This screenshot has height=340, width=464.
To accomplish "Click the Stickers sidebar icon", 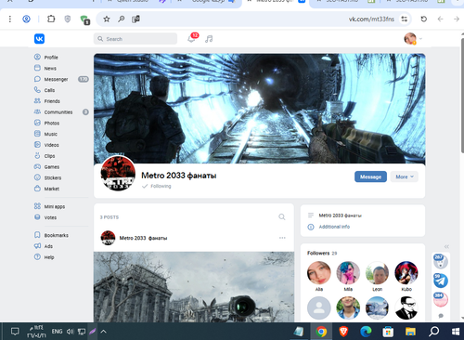I will [37, 177].
